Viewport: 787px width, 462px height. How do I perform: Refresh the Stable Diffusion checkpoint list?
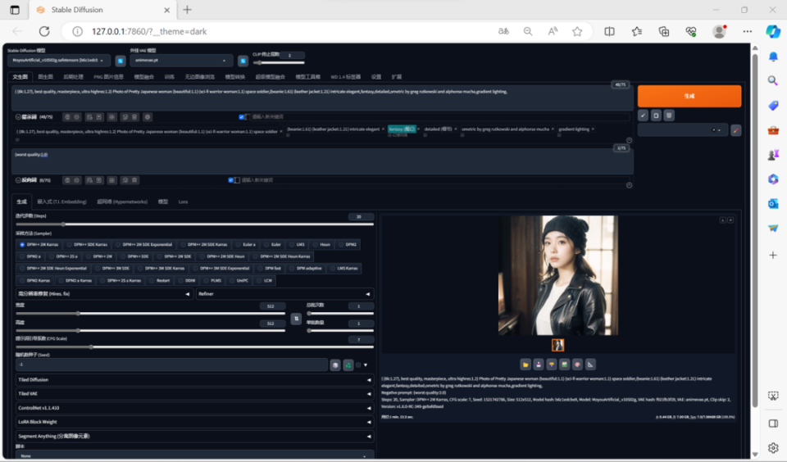point(121,61)
